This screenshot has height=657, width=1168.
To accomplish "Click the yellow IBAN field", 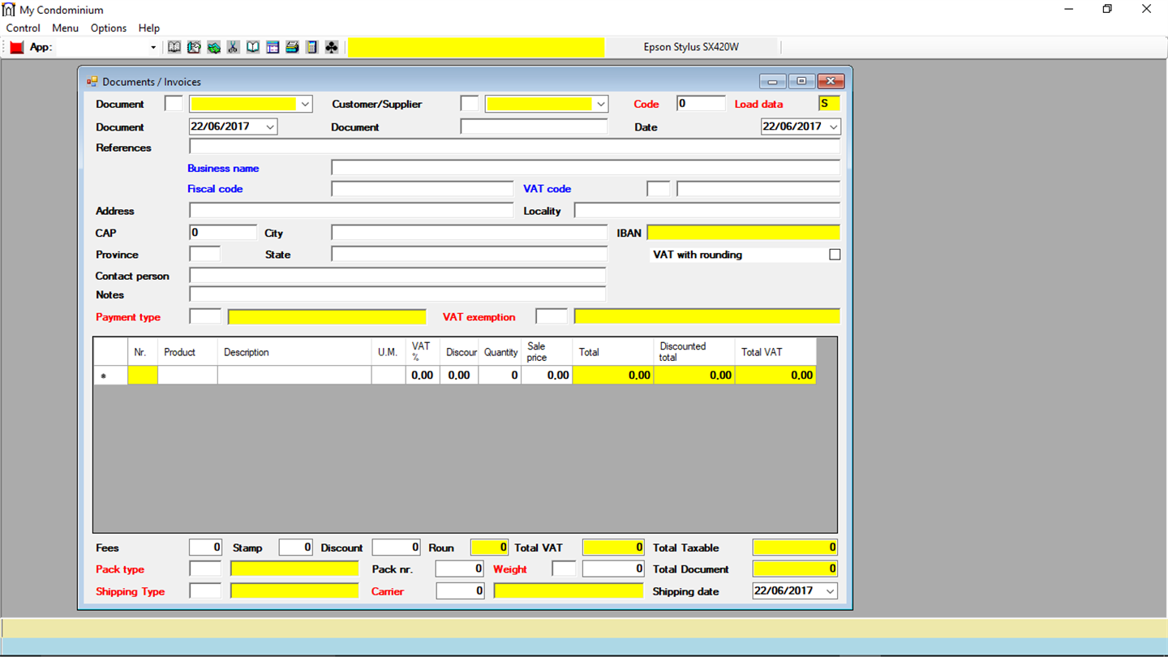I will [744, 233].
